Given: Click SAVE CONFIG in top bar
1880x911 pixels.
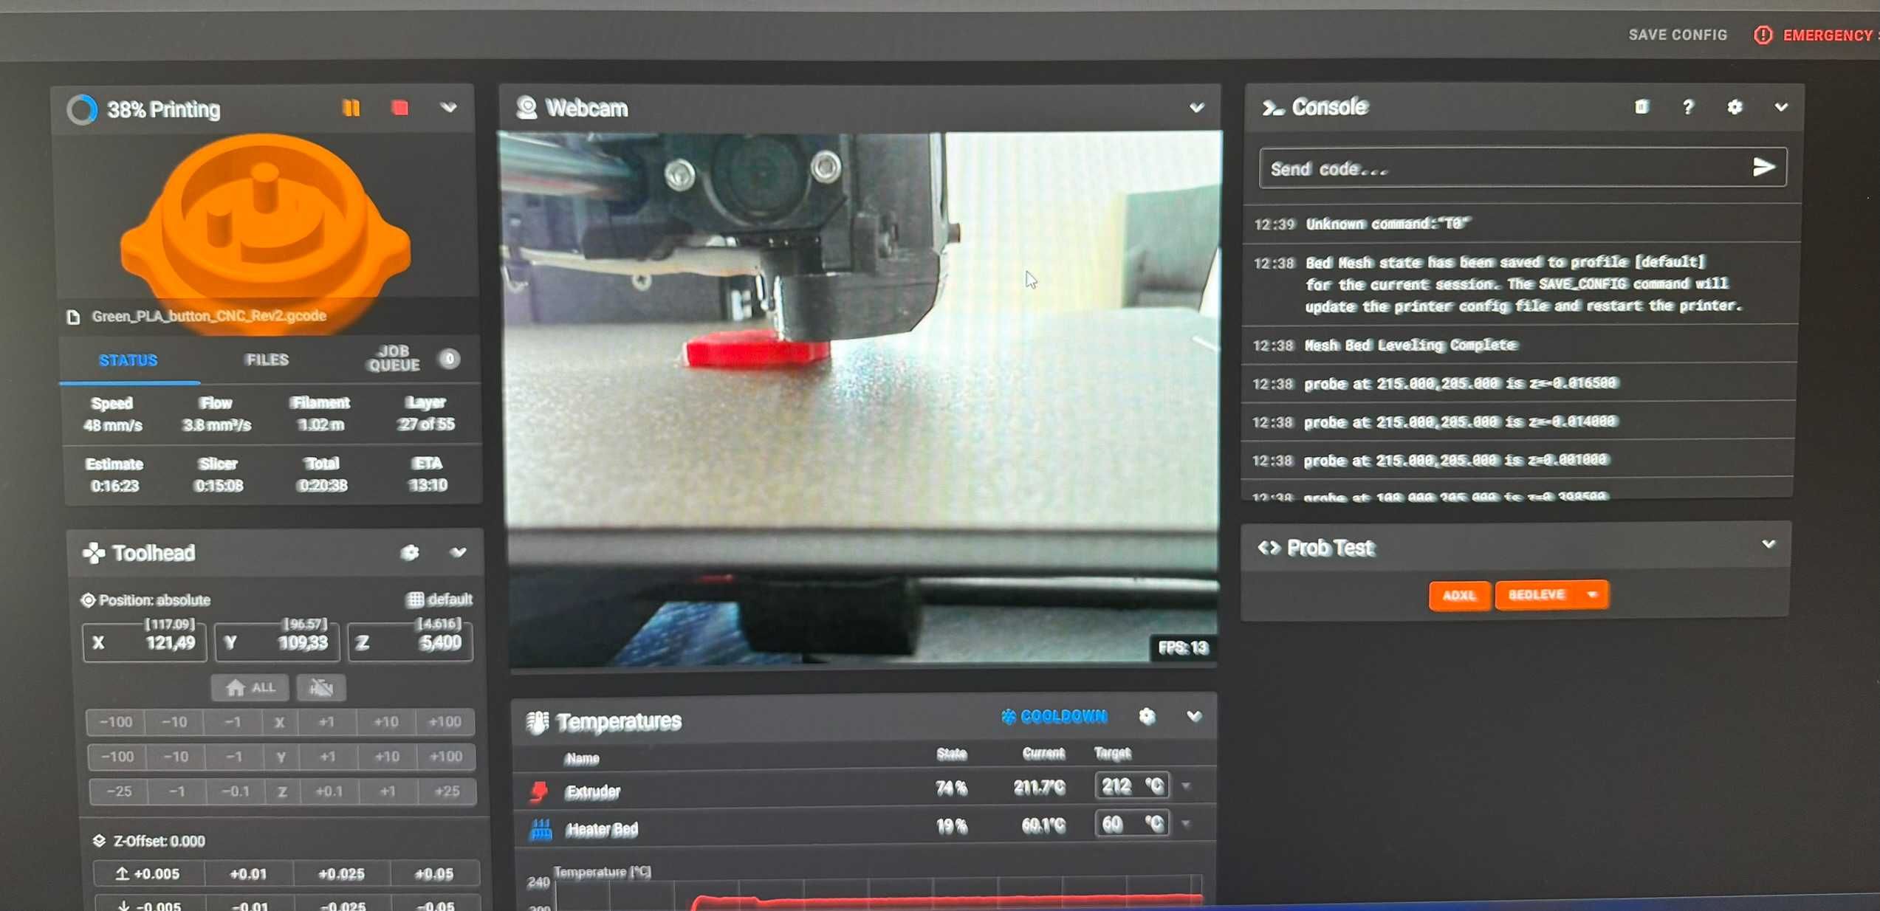Looking at the screenshot, I should click(1678, 35).
